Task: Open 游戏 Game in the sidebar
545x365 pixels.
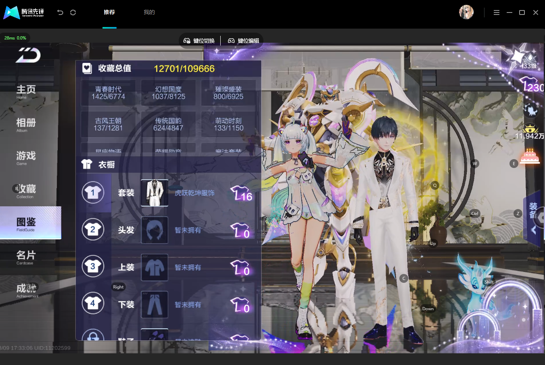Action: [26, 158]
